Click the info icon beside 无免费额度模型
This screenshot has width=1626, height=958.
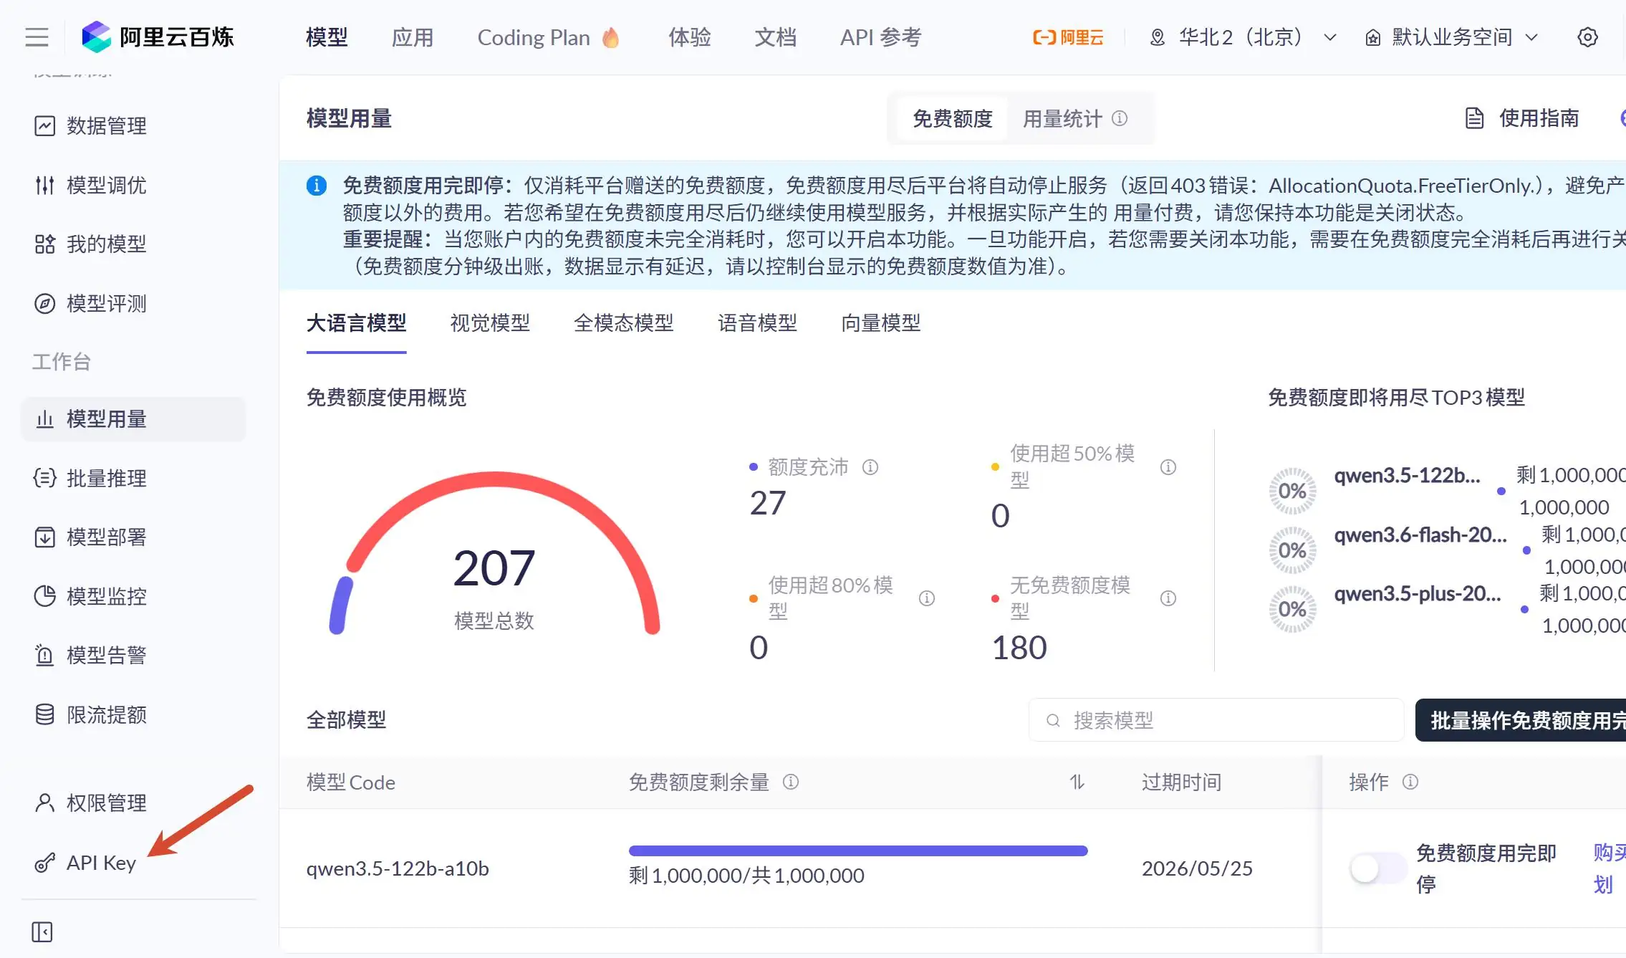tap(1168, 598)
